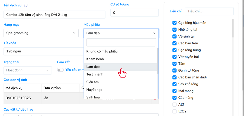Toggle the Yêu cầu cam kết switch
Screen dimensions: 244x116
coord(60,70)
